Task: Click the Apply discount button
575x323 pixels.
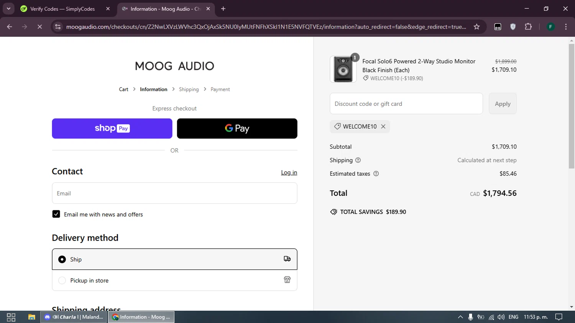Action: pyautogui.click(x=503, y=103)
